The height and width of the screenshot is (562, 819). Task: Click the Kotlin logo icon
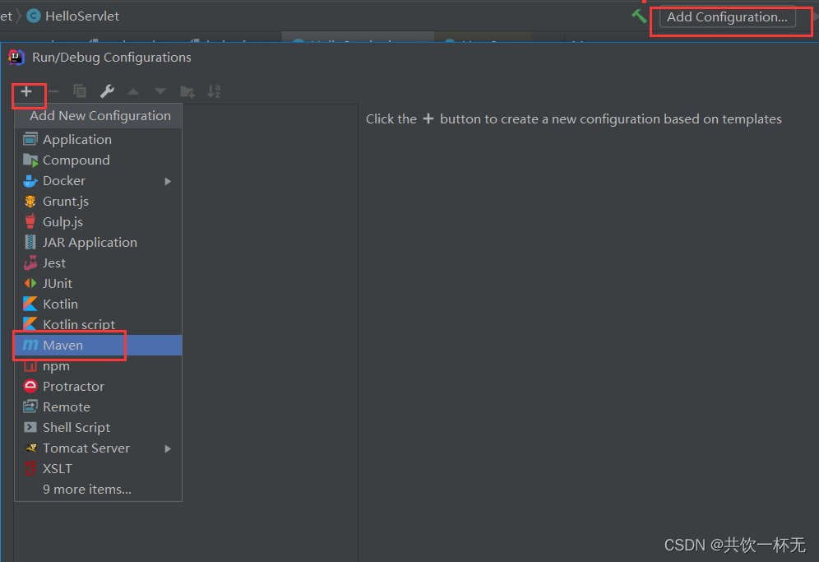tap(30, 304)
